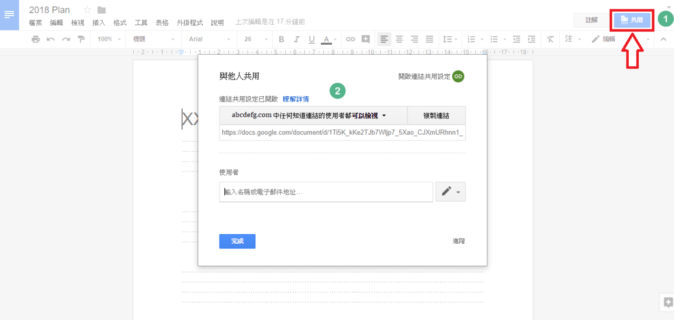Toggle italic formatting button
Viewport: 674px width, 320px height.
coord(296,39)
